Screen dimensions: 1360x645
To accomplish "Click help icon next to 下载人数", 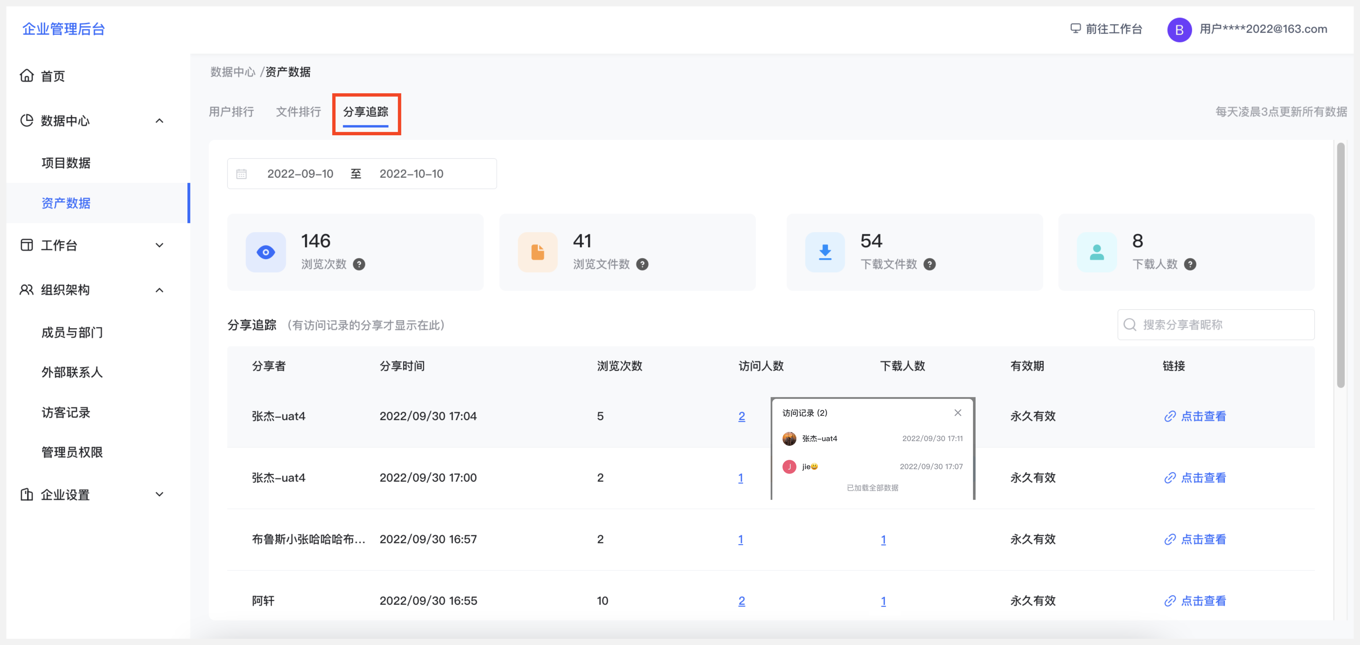I will 1190,265.
